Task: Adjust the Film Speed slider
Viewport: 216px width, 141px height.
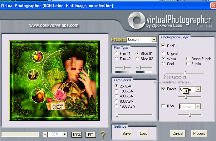Action: point(117,114)
